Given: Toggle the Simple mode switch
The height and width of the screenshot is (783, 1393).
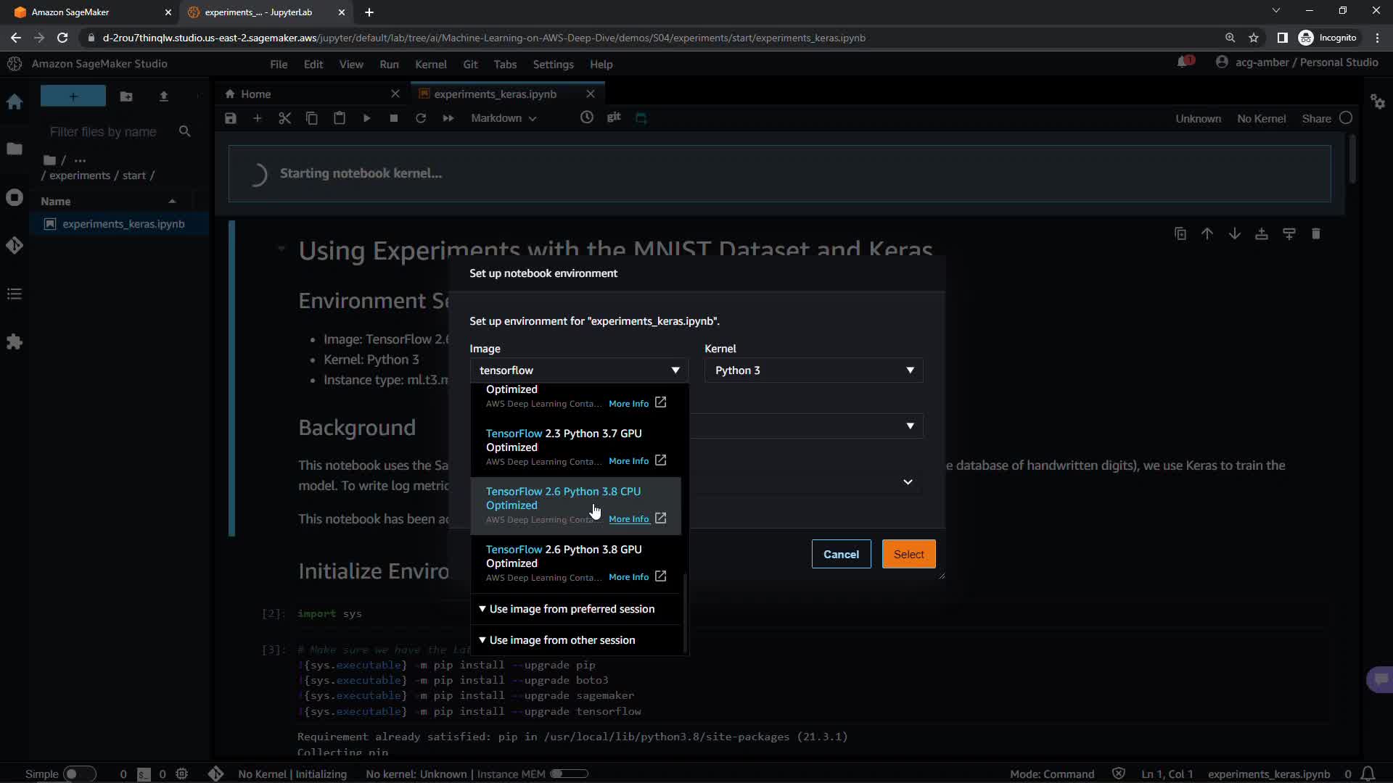Looking at the screenshot, I should (78, 774).
